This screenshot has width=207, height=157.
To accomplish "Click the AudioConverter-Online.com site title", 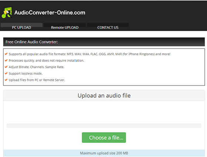I will pyautogui.click(x=50, y=13).
